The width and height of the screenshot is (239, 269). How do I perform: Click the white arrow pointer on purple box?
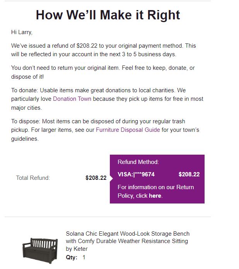111,179
